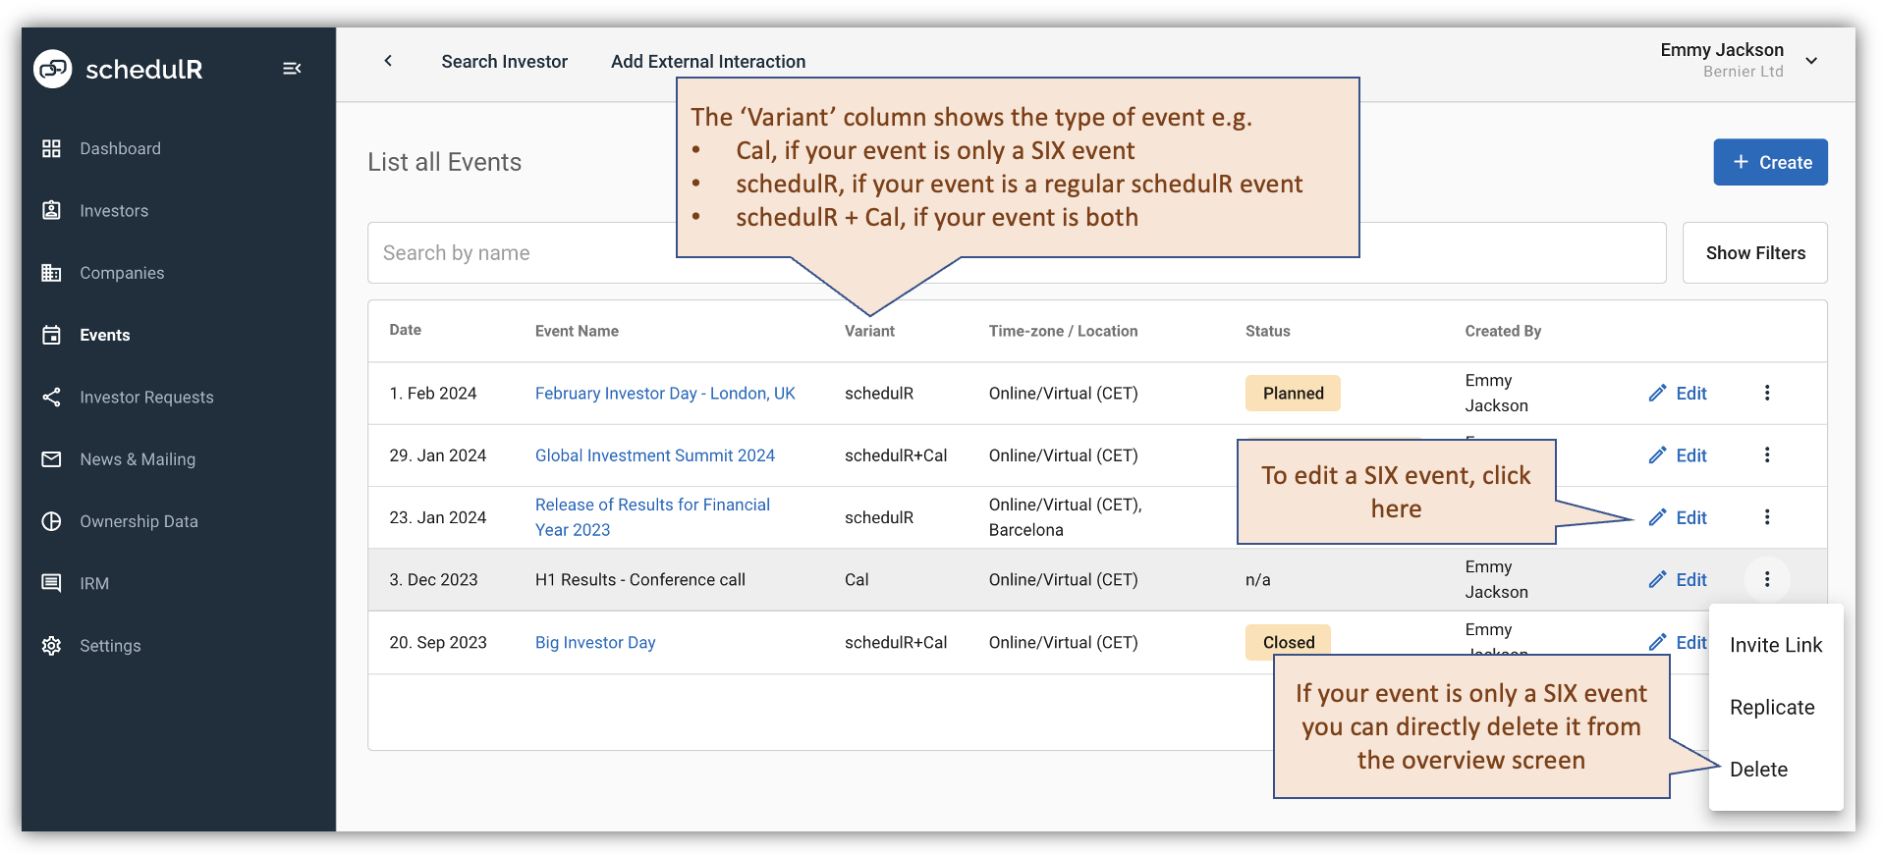Viewport: 1882px width, 854px height.
Task: Open more options for Global Investment Summit
Action: point(1767,454)
